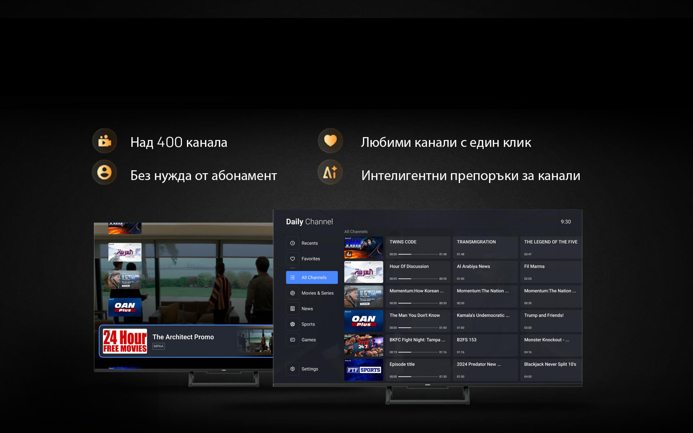Click the golden heart icon beside Любими канали
This screenshot has height=433, width=693.
[330, 141]
